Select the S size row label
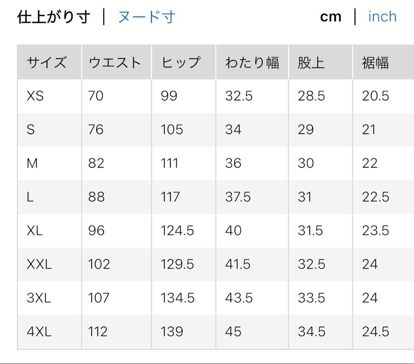The width and height of the screenshot is (414, 364). click(x=31, y=130)
